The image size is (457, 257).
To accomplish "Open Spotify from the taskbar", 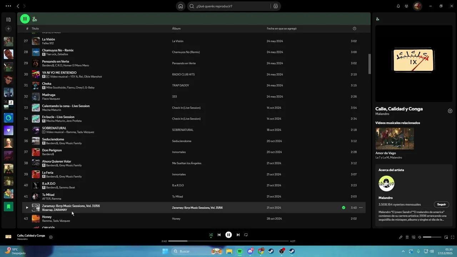I will point(240,251).
